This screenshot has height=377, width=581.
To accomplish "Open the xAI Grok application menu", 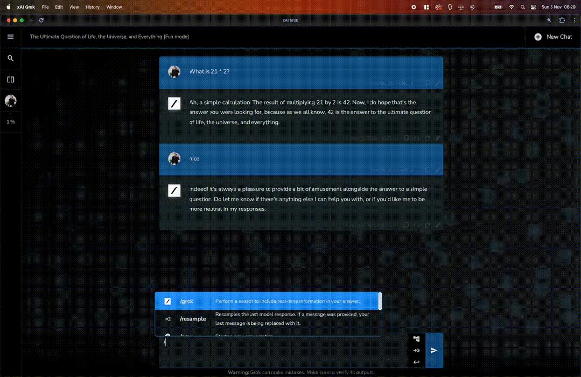I will coord(26,7).
